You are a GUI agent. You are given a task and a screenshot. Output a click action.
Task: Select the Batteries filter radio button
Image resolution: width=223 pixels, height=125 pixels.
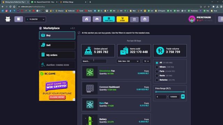click(157, 80)
